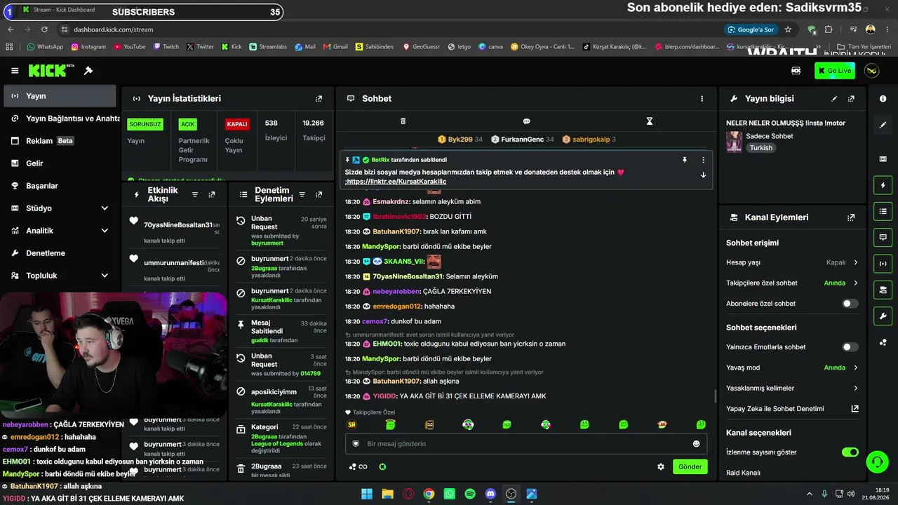Viewport: 898px width, 505px height.
Task: Open WhatsApp from the taskbar
Action: click(x=450, y=494)
